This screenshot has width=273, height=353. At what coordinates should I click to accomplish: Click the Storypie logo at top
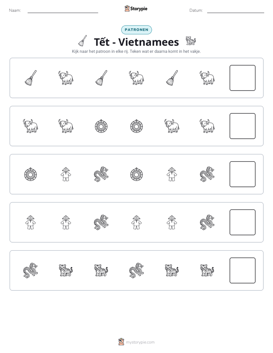coord(136,9)
